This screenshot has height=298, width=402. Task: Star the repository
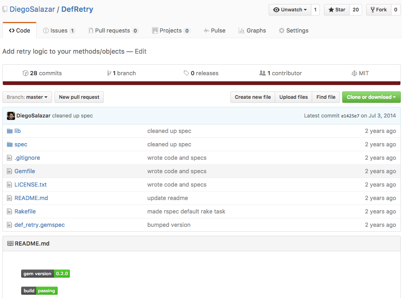click(x=337, y=10)
